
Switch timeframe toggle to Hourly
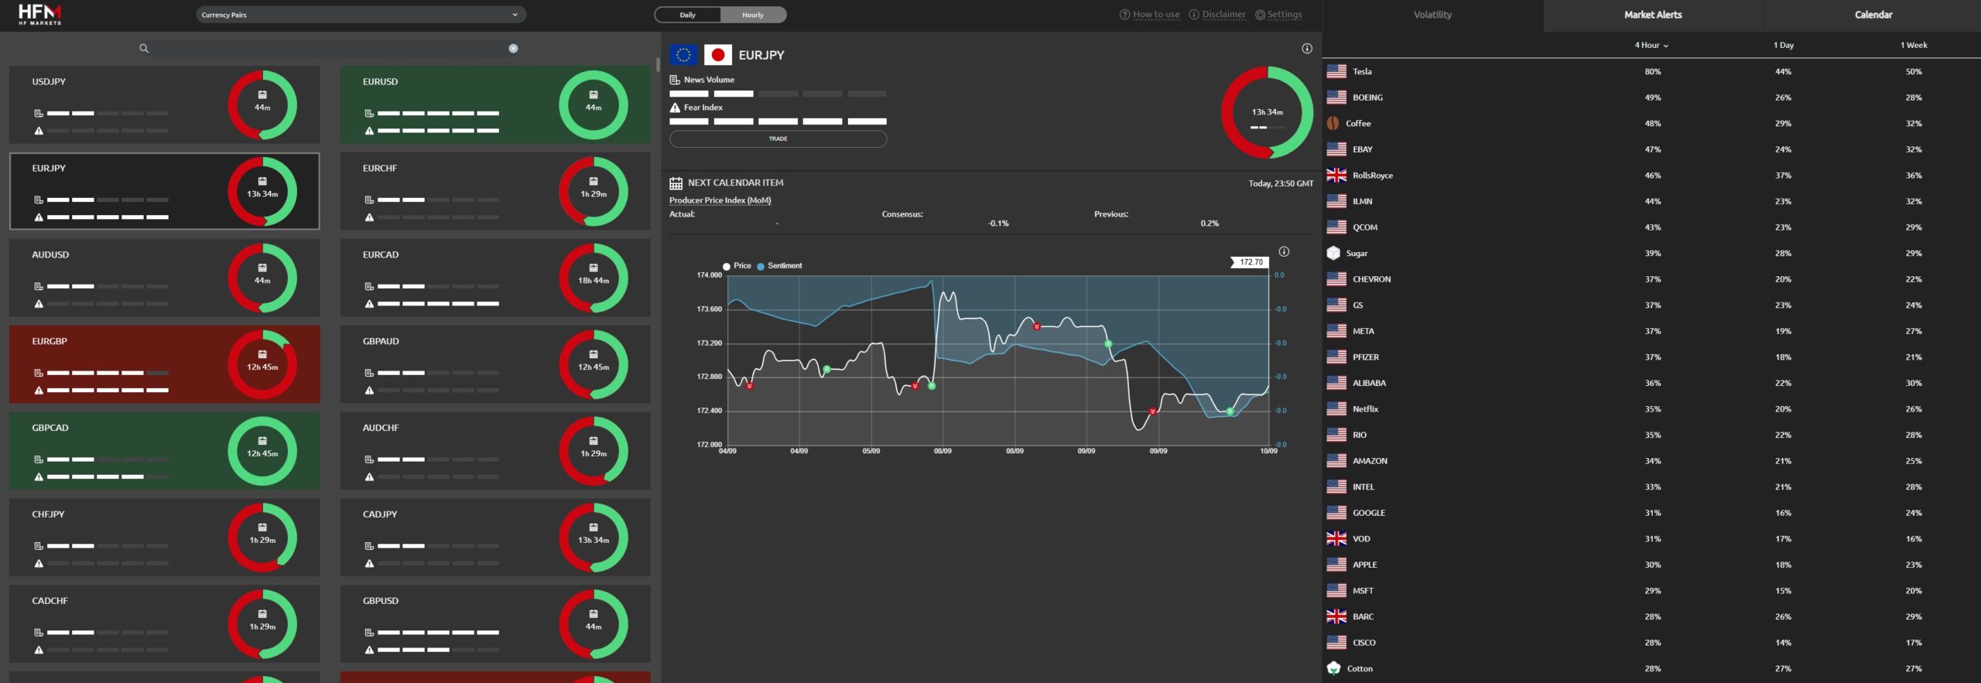(752, 15)
